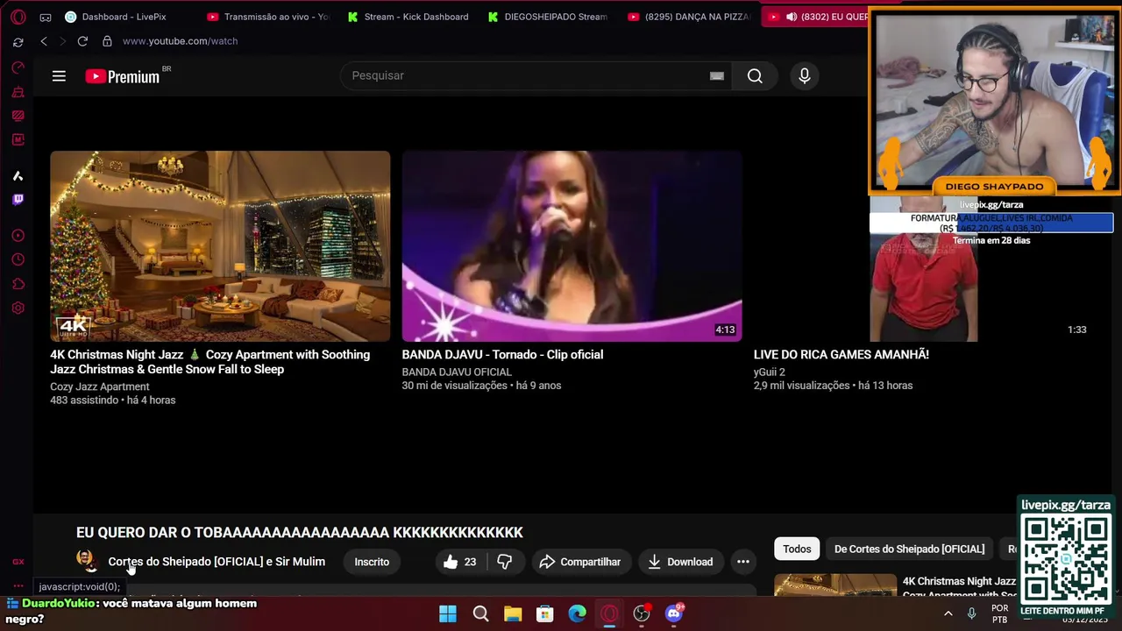Like the video with 23 likes
This screenshot has width=1122, height=631.
459,562
